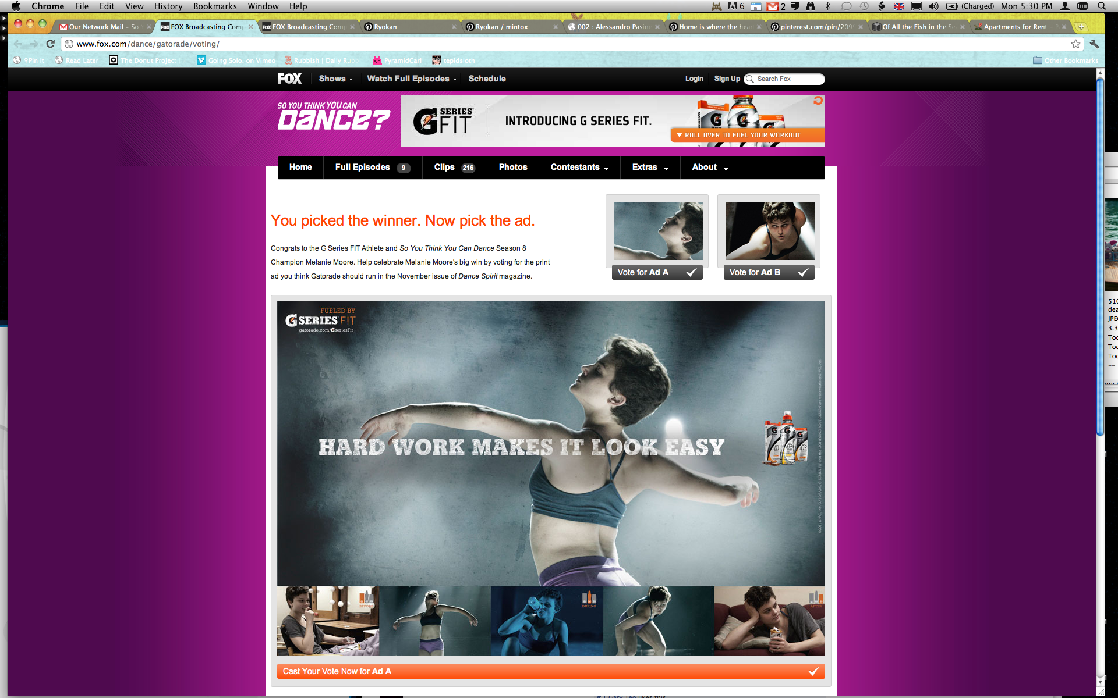
Task: Click the FOX logo in header
Action: (289, 79)
